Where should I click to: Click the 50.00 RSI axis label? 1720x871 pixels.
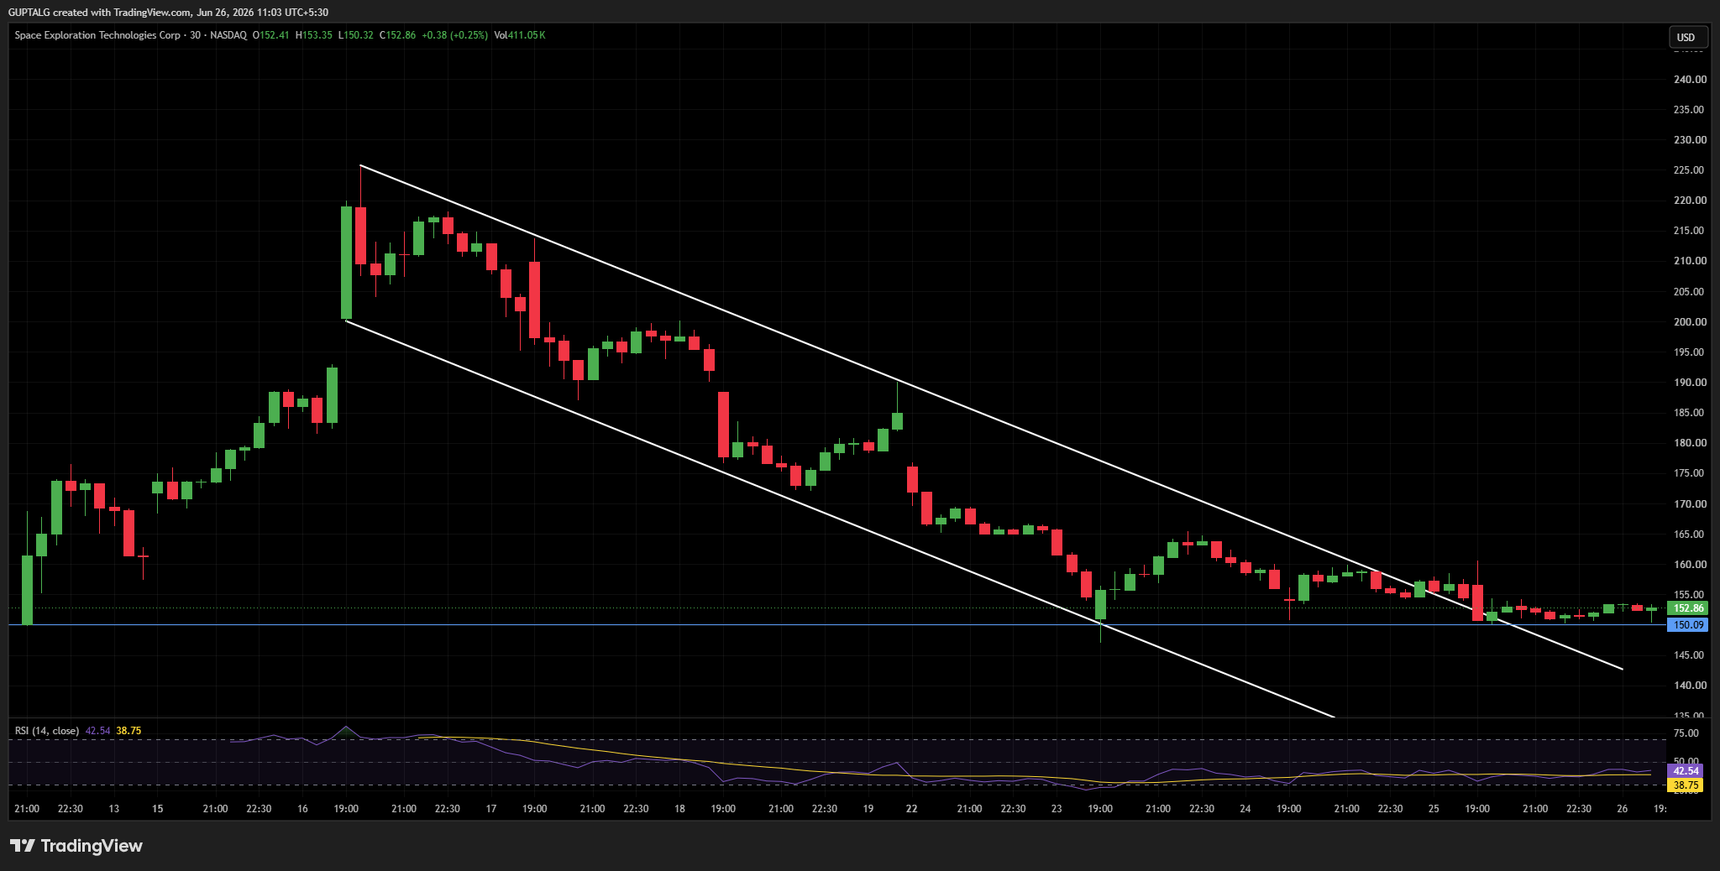[1686, 762]
